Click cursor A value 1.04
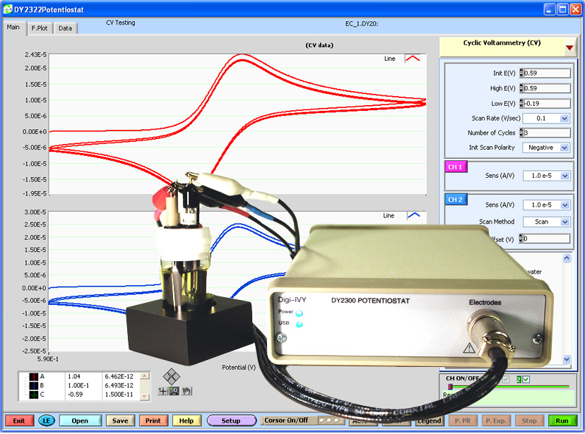 point(74,377)
